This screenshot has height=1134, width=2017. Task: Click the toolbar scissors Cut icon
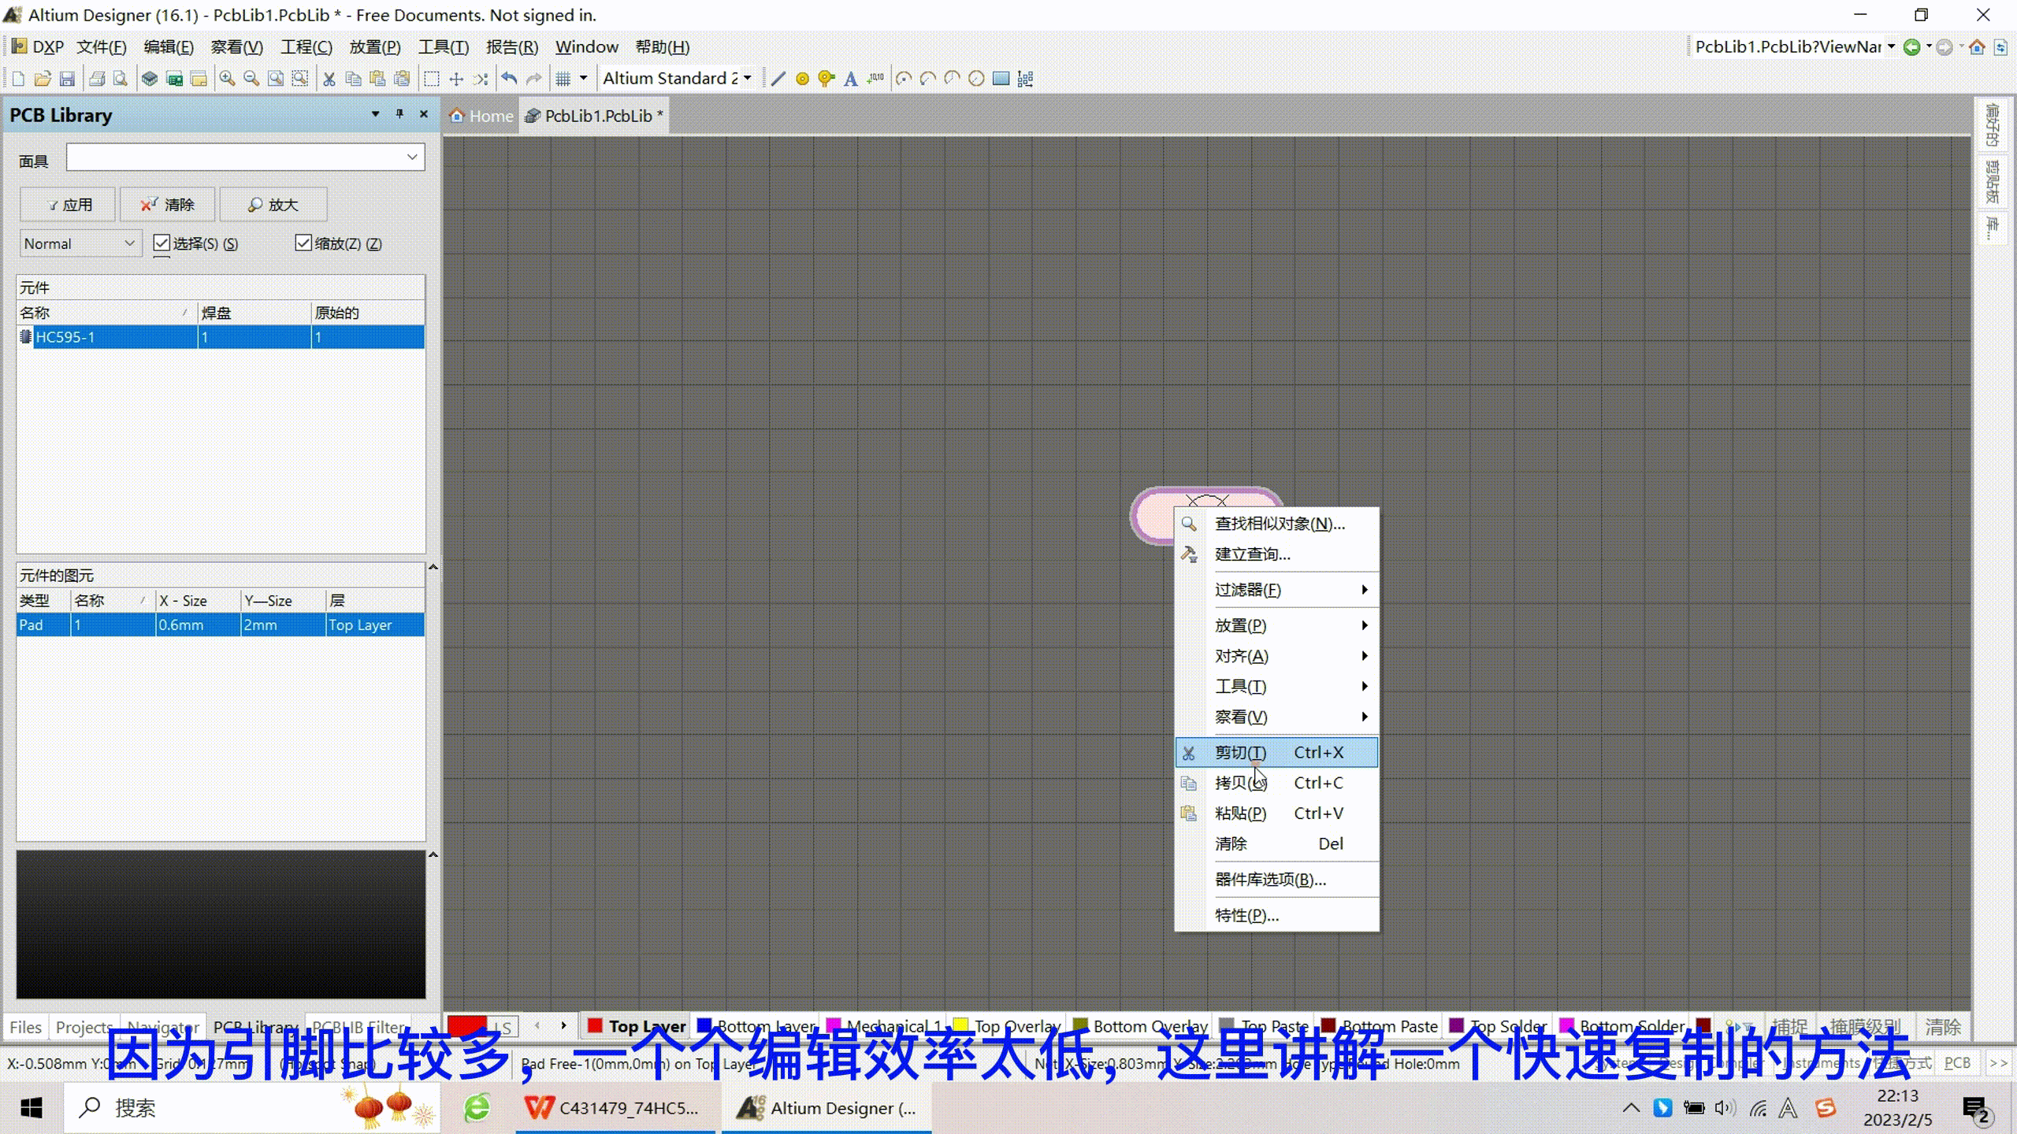329,79
